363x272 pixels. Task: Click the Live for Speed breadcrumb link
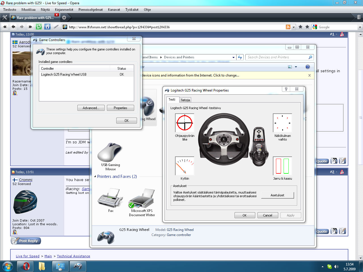tap(28, 256)
